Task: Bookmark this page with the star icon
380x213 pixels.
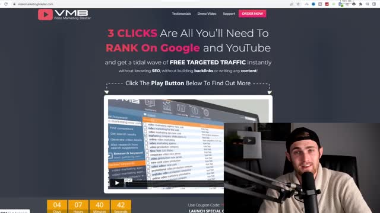Action: click(298, 4)
